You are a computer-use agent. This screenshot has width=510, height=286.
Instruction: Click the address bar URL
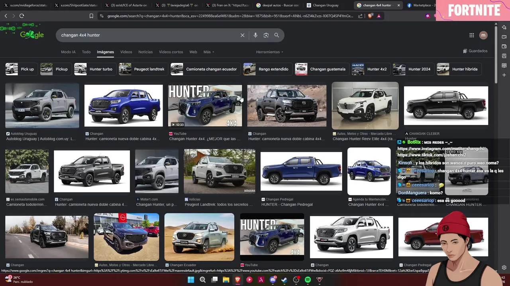[230, 16]
